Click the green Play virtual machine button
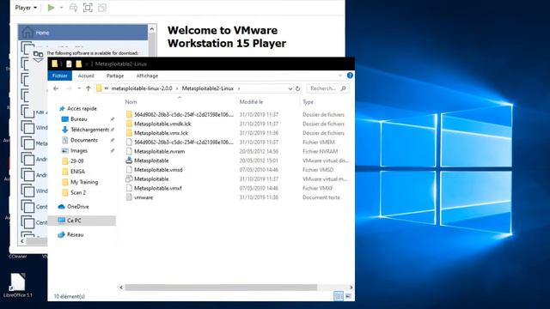550x309 pixels. point(52,8)
